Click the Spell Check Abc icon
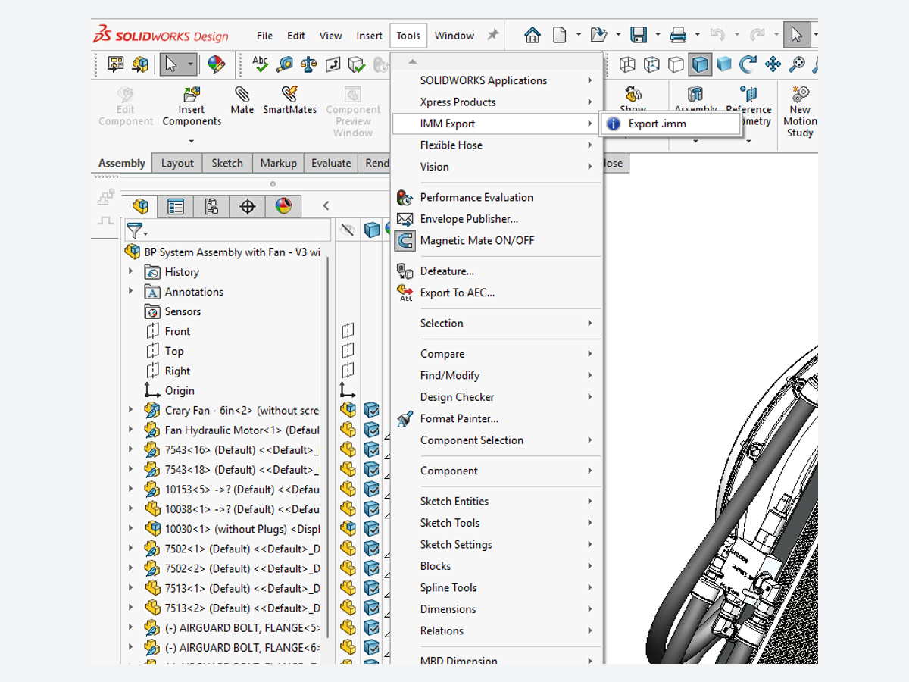This screenshot has width=909, height=682. point(260,64)
